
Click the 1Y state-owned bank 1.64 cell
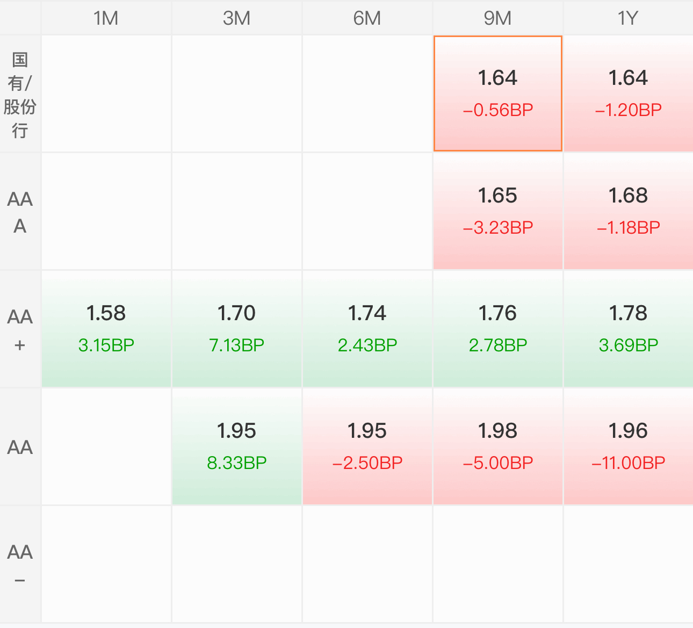628,93
